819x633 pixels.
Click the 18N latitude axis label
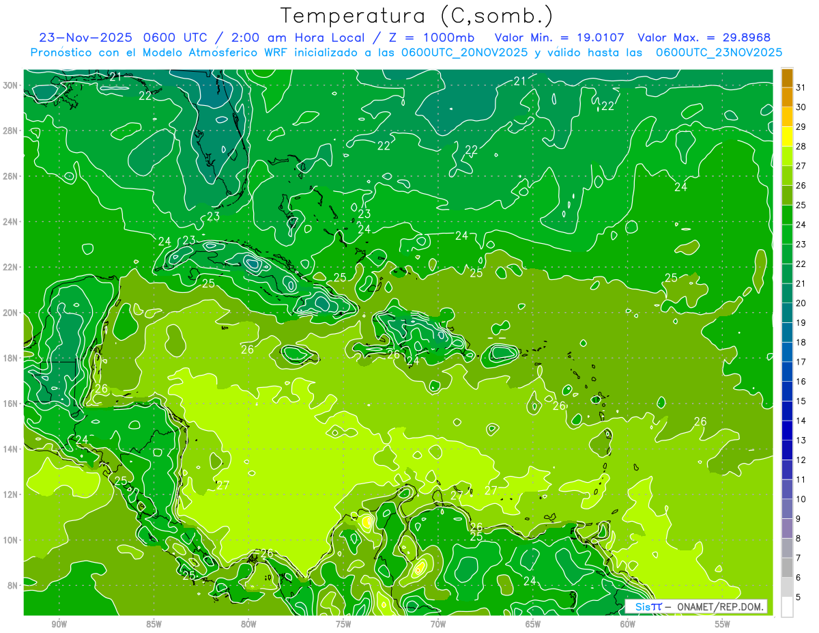[12, 358]
